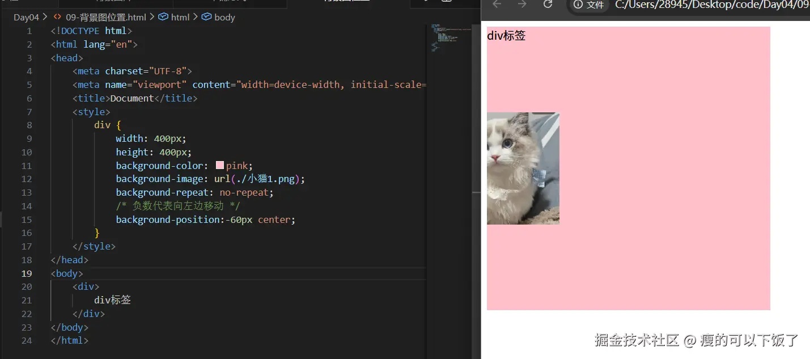Image resolution: width=810 pixels, height=359 pixels.
Task: Click line number 15 in the gutter
Action: point(27,219)
